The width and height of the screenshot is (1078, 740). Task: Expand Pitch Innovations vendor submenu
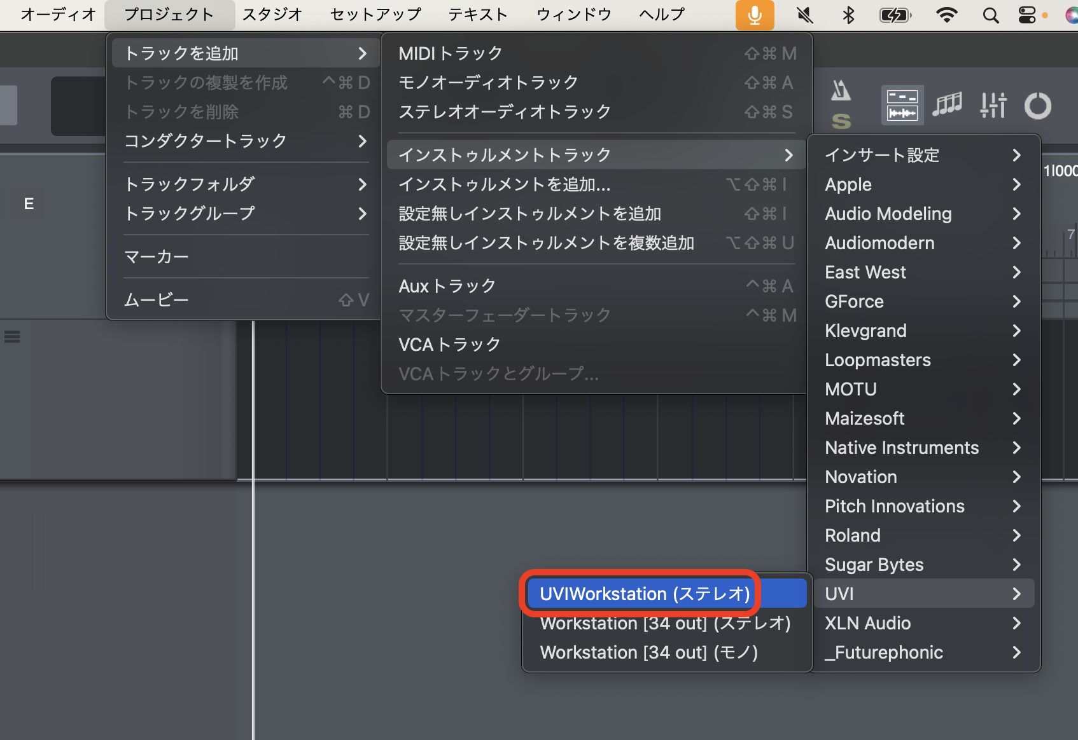(923, 506)
